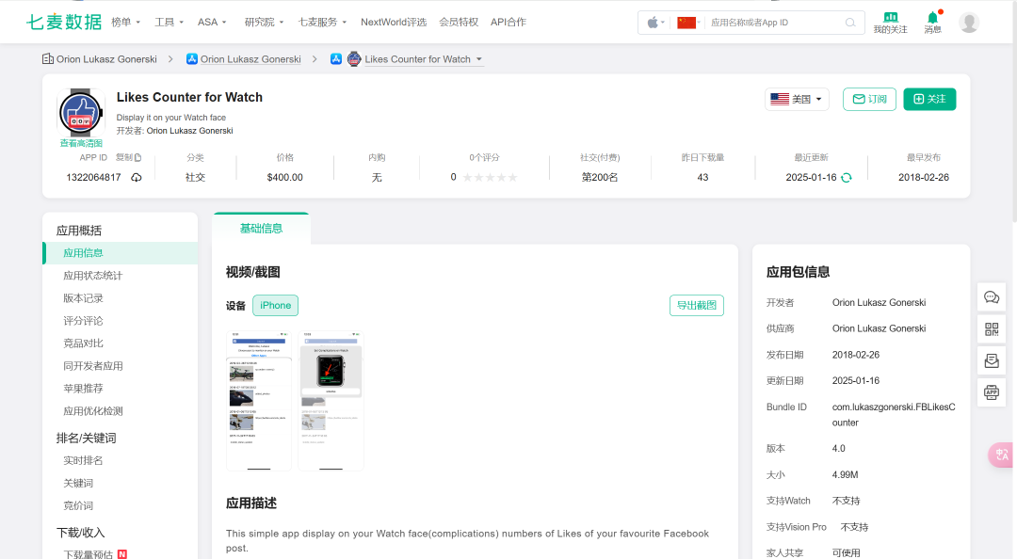
Task: Select the China flag region dropdown
Action: (688, 23)
